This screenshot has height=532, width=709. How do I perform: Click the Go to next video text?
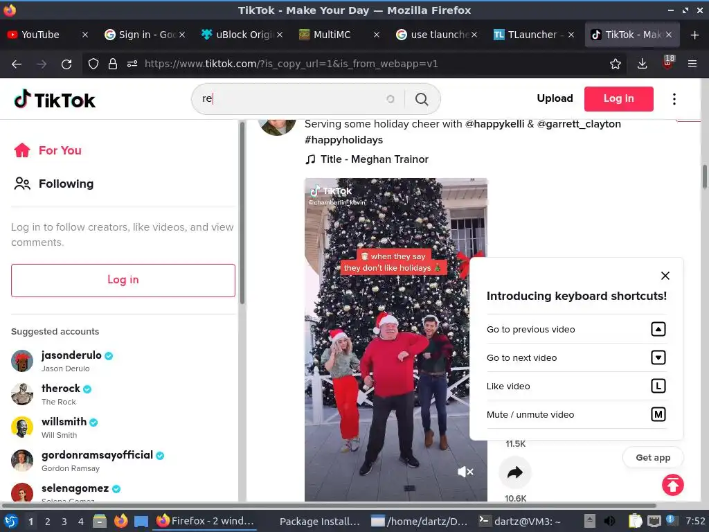point(521,358)
